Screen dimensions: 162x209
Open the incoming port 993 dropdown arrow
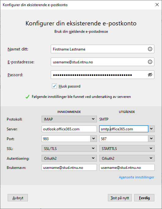coord(94,139)
